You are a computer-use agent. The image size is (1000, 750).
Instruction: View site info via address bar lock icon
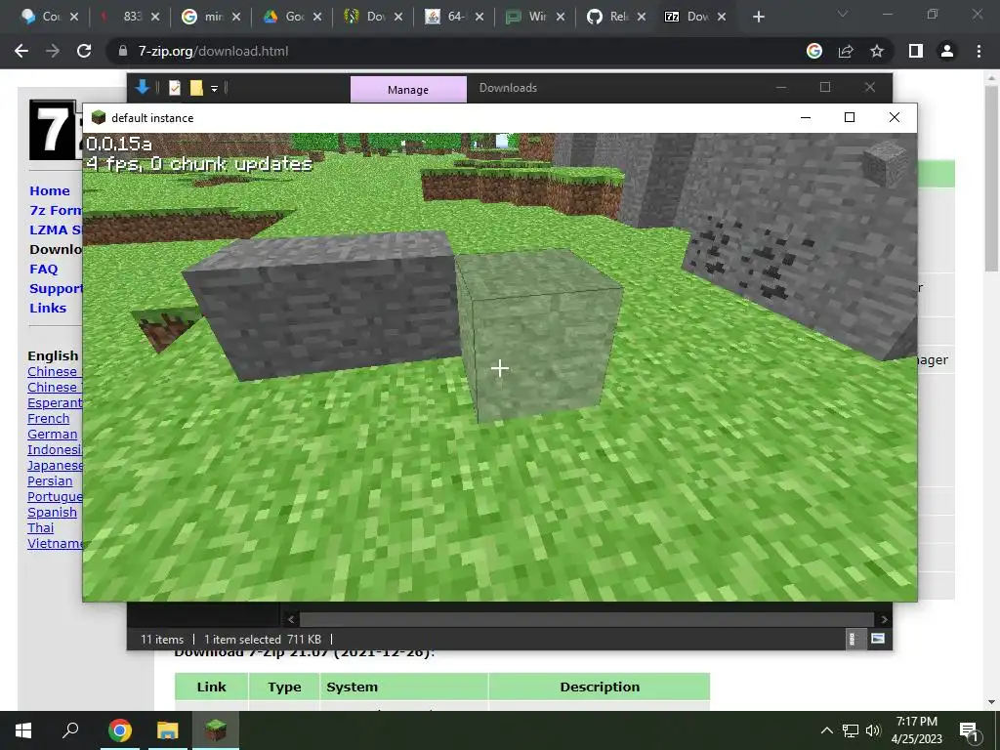click(x=123, y=51)
